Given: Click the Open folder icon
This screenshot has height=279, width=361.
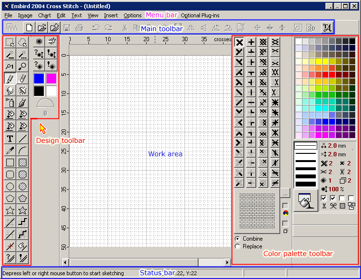Looking at the screenshot, I should [42, 27].
